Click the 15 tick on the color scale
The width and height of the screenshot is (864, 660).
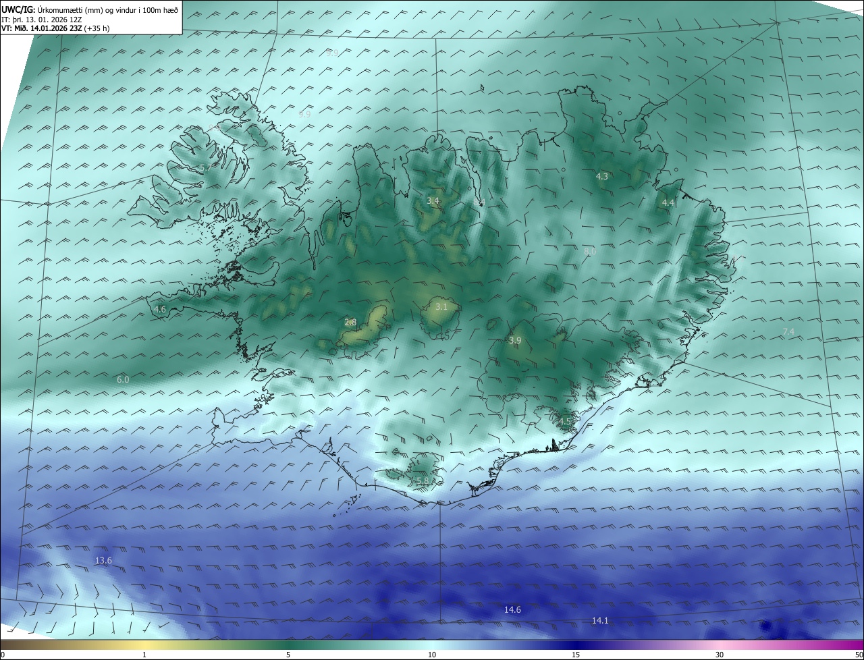(x=576, y=655)
